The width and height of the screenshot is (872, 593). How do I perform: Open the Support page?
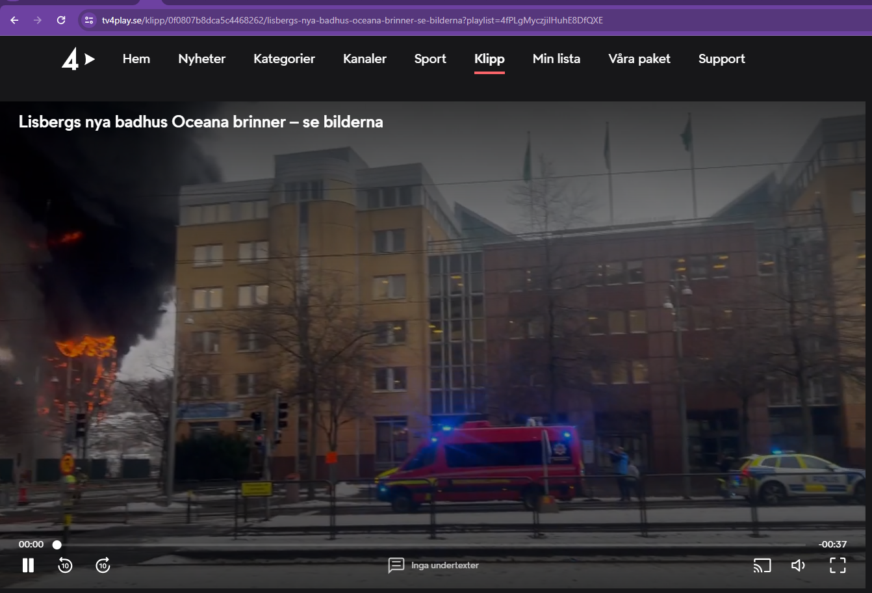coord(721,59)
